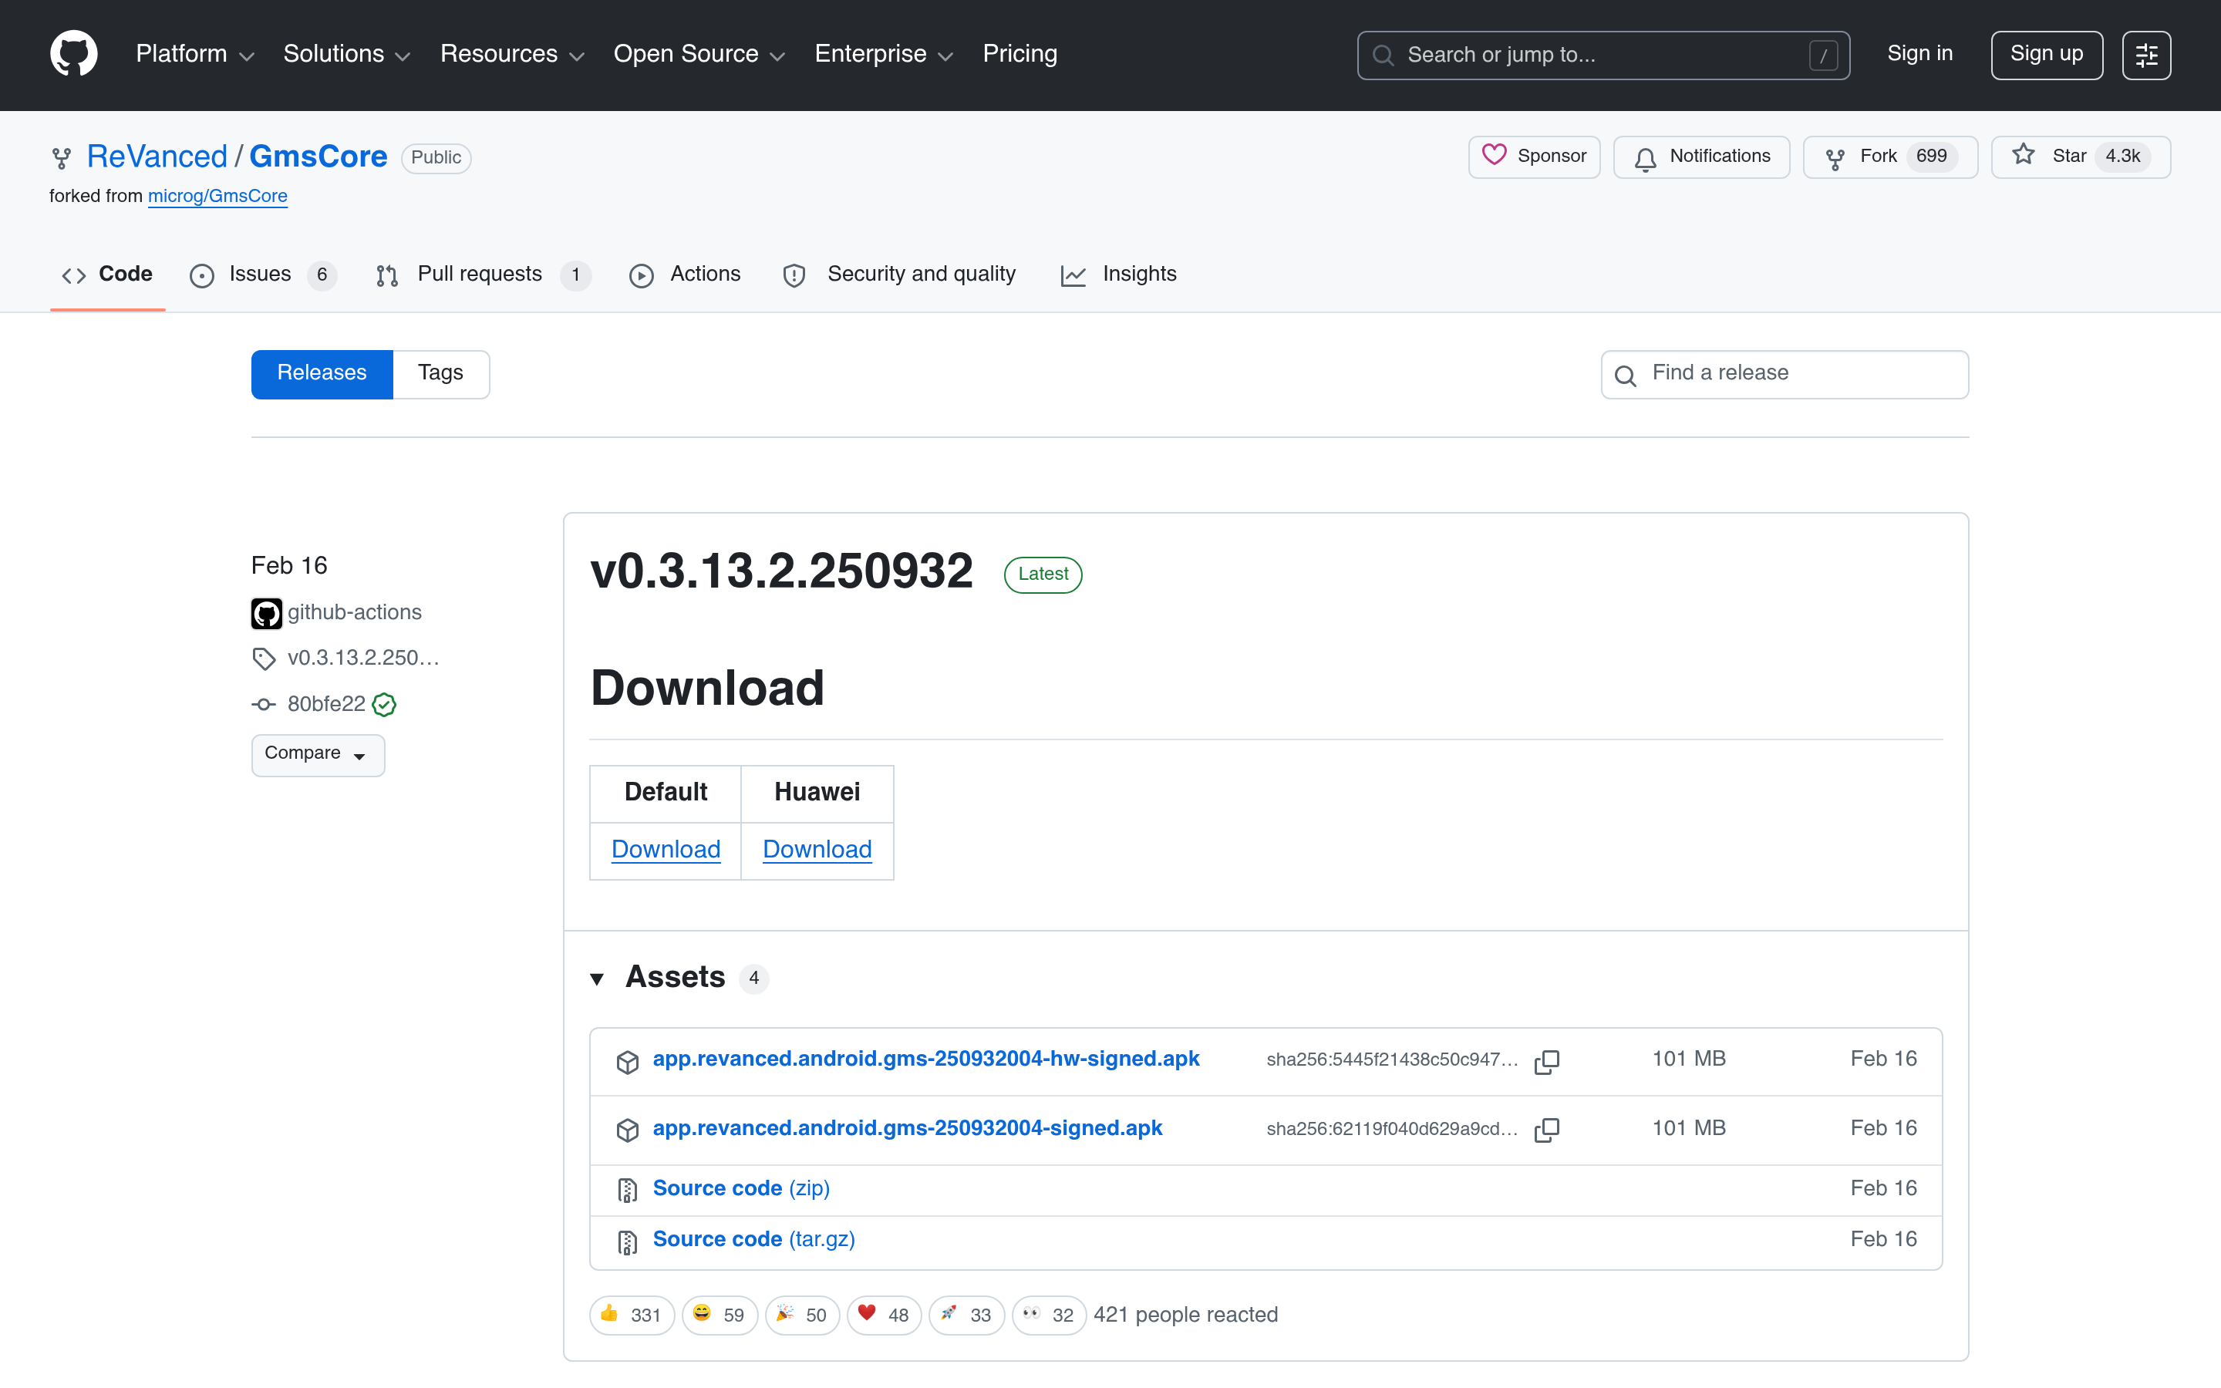React with laugh emoji (59)
Image resolution: width=2221 pixels, height=1388 pixels.
coord(719,1316)
